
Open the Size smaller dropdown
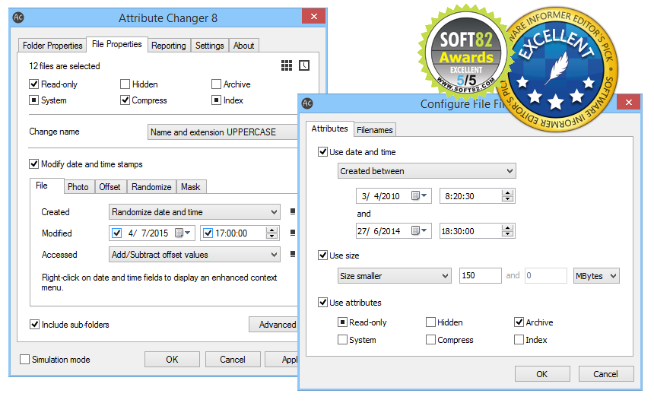[395, 276]
